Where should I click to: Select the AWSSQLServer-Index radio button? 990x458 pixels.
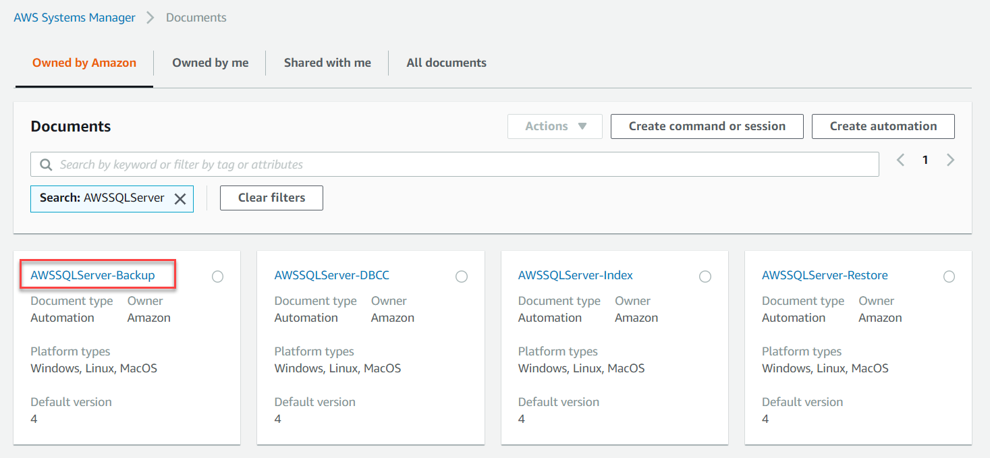(705, 276)
